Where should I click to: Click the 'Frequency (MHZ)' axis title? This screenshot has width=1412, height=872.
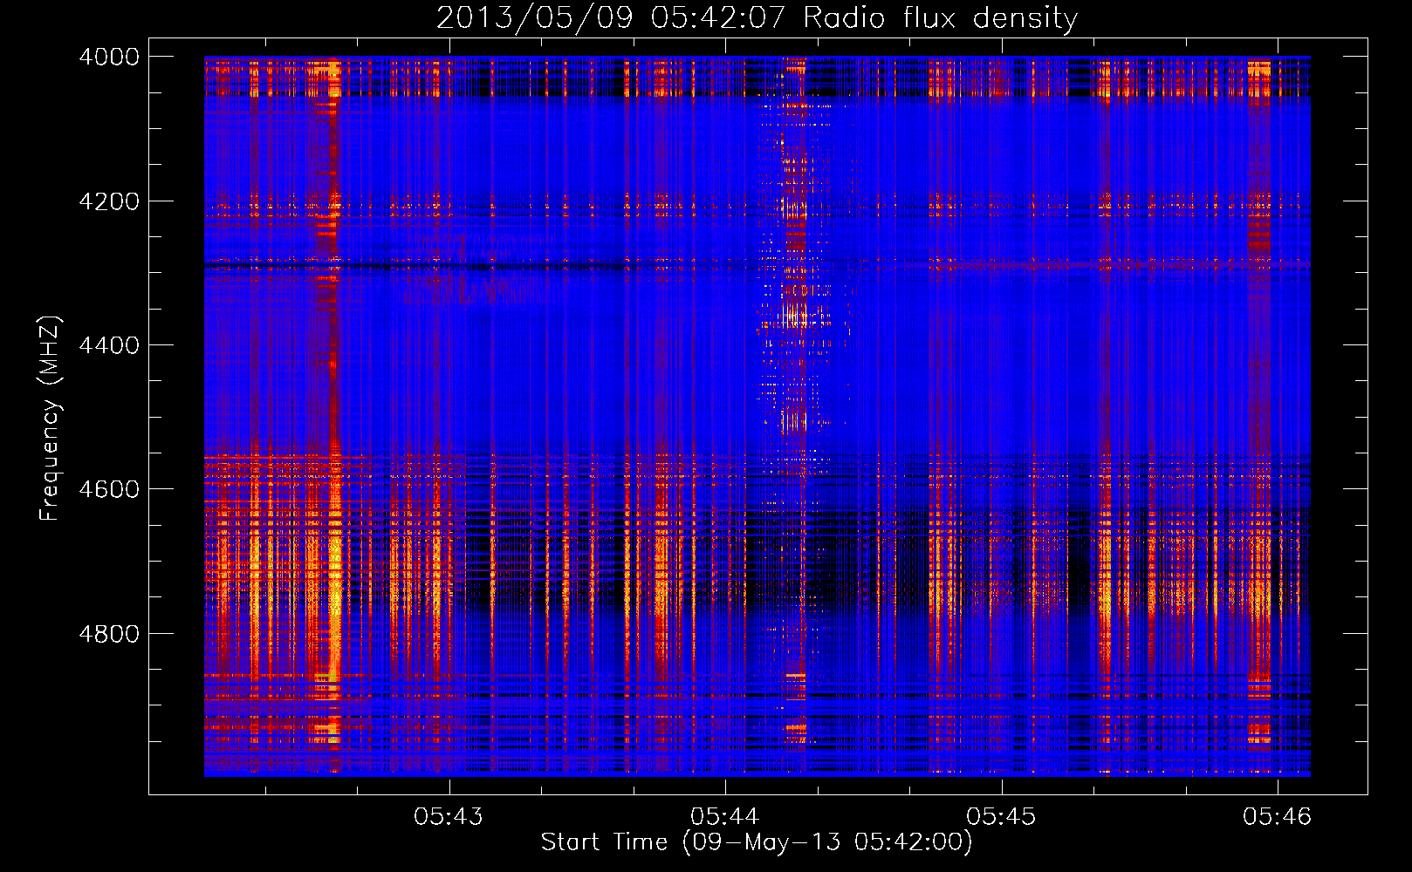pos(51,419)
